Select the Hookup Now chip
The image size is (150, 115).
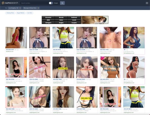click(10, 13)
